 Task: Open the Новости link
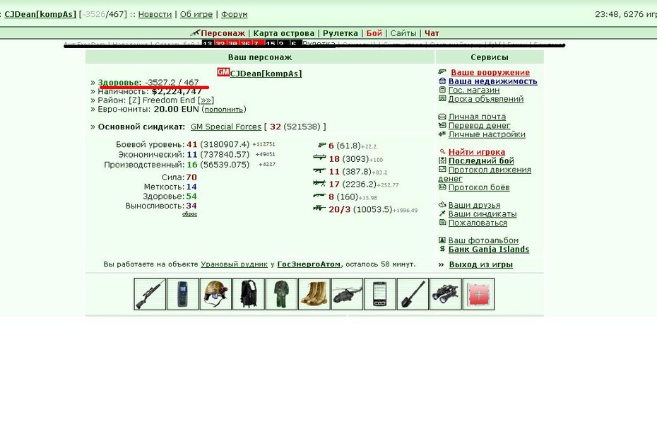(155, 14)
